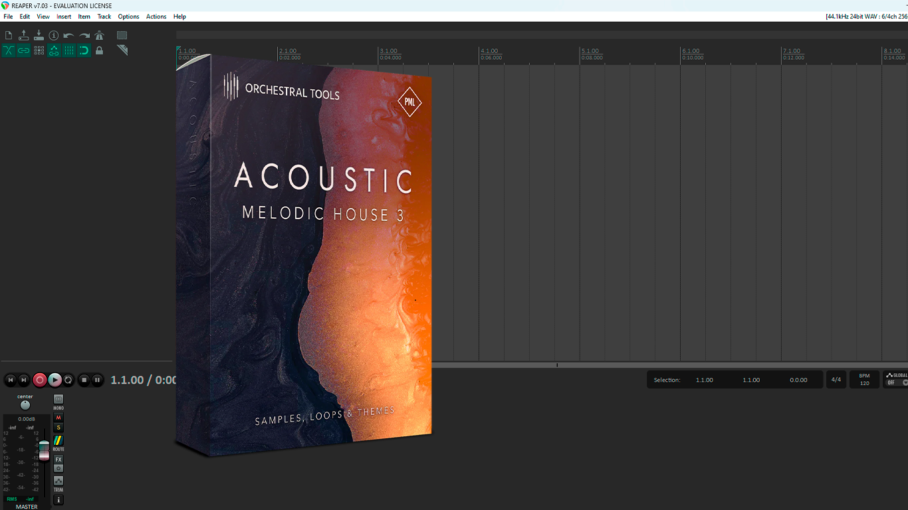Click the Save Project download-arrow icon
Screen dimensions: 908x510
point(39,35)
